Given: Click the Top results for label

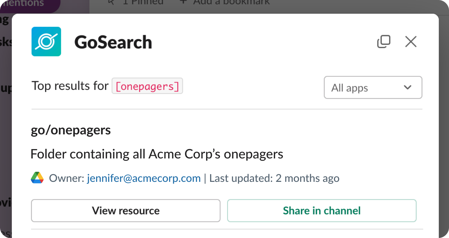Looking at the screenshot, I should pos(70,86).
